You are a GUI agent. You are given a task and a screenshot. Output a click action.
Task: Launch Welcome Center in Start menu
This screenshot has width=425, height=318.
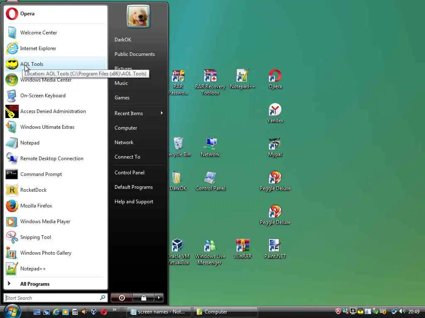(56, 32)
